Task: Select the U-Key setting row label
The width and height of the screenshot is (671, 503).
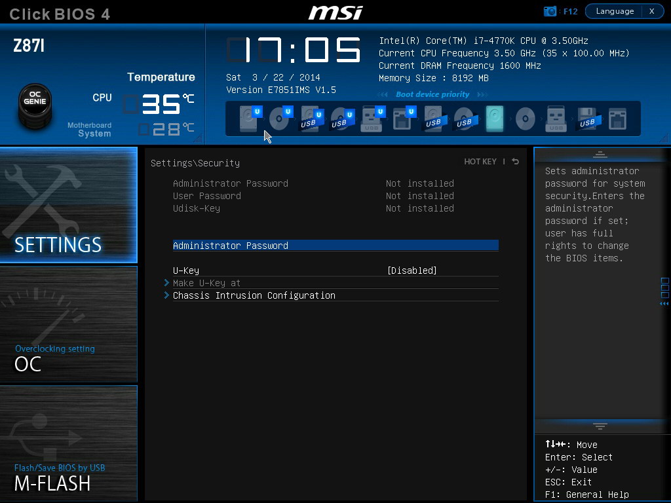Action: coord(186,270)
